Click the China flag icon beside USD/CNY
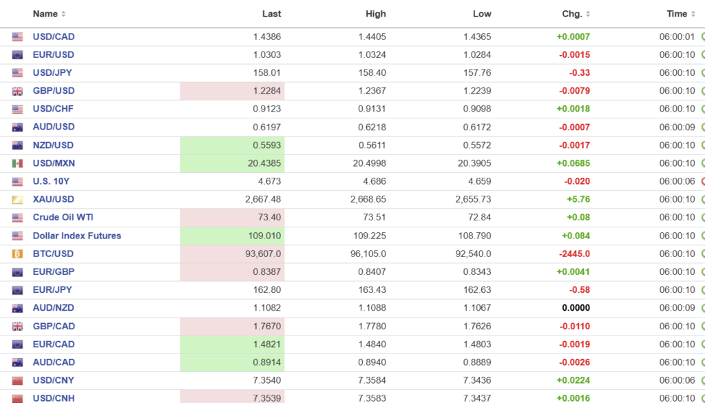705x403 pixels. [17, 380]
